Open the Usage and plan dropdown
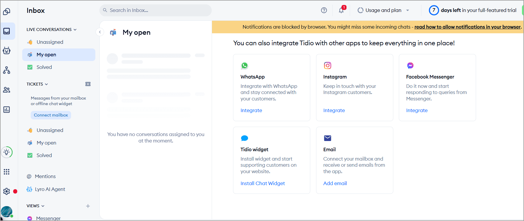This screenshot has height=221, width=524. pyautogui.click(x=383, y=10)
